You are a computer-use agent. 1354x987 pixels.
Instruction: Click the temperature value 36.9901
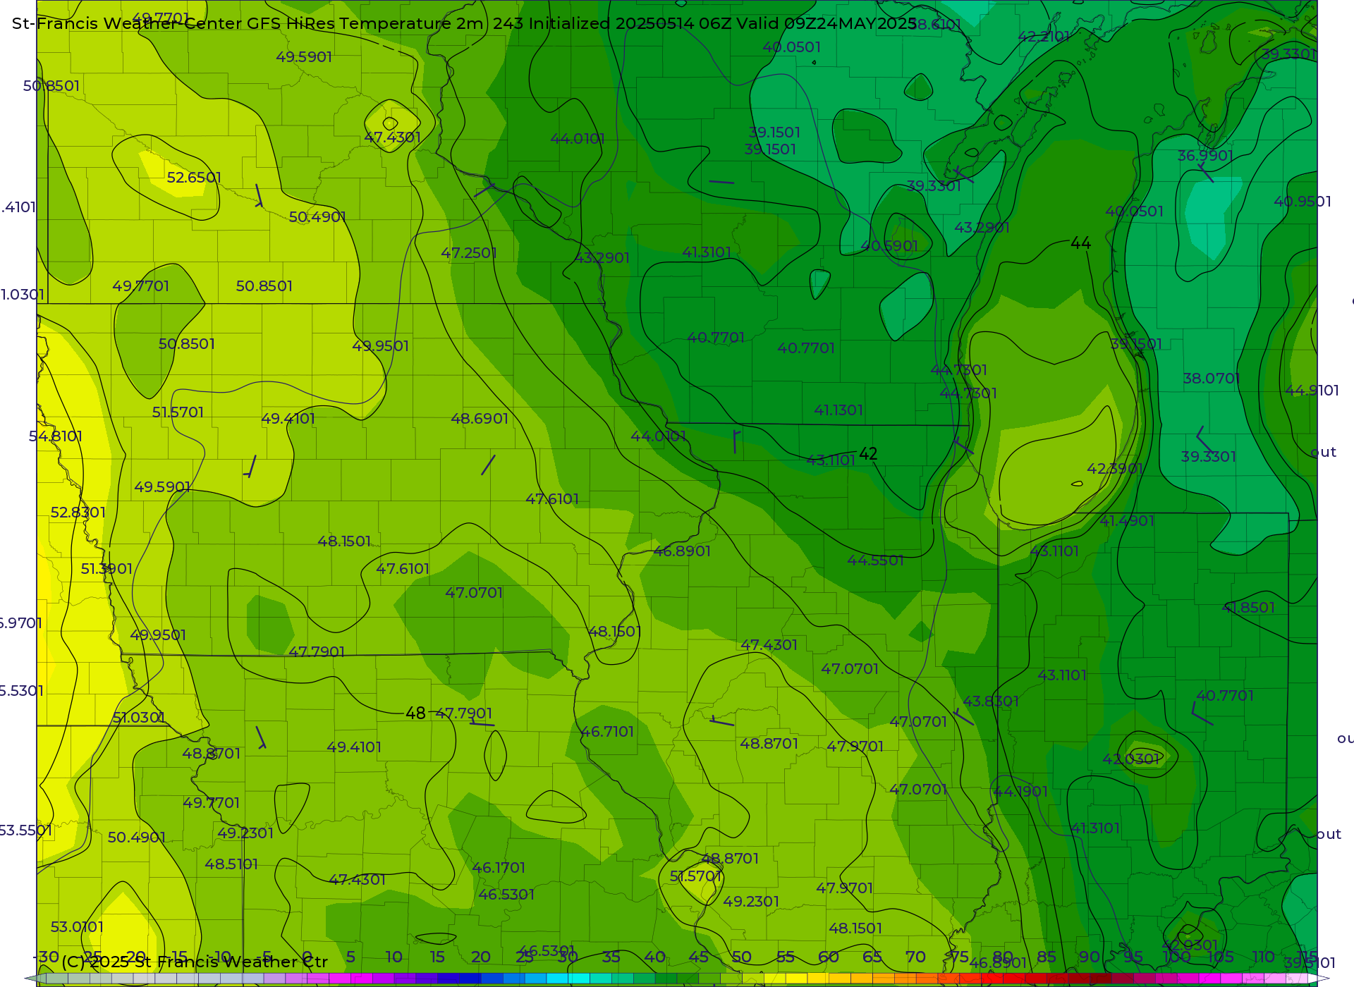pos(1205,156)
